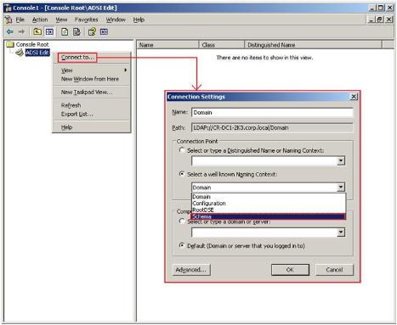Image resolution: width=397 pixels, height=325 pixels.
Task: Pick RootDSE in the naming context list
Action: coord(269,210)
